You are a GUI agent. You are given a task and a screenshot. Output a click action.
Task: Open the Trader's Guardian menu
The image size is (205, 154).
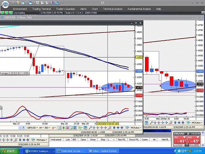pos(66,9)
